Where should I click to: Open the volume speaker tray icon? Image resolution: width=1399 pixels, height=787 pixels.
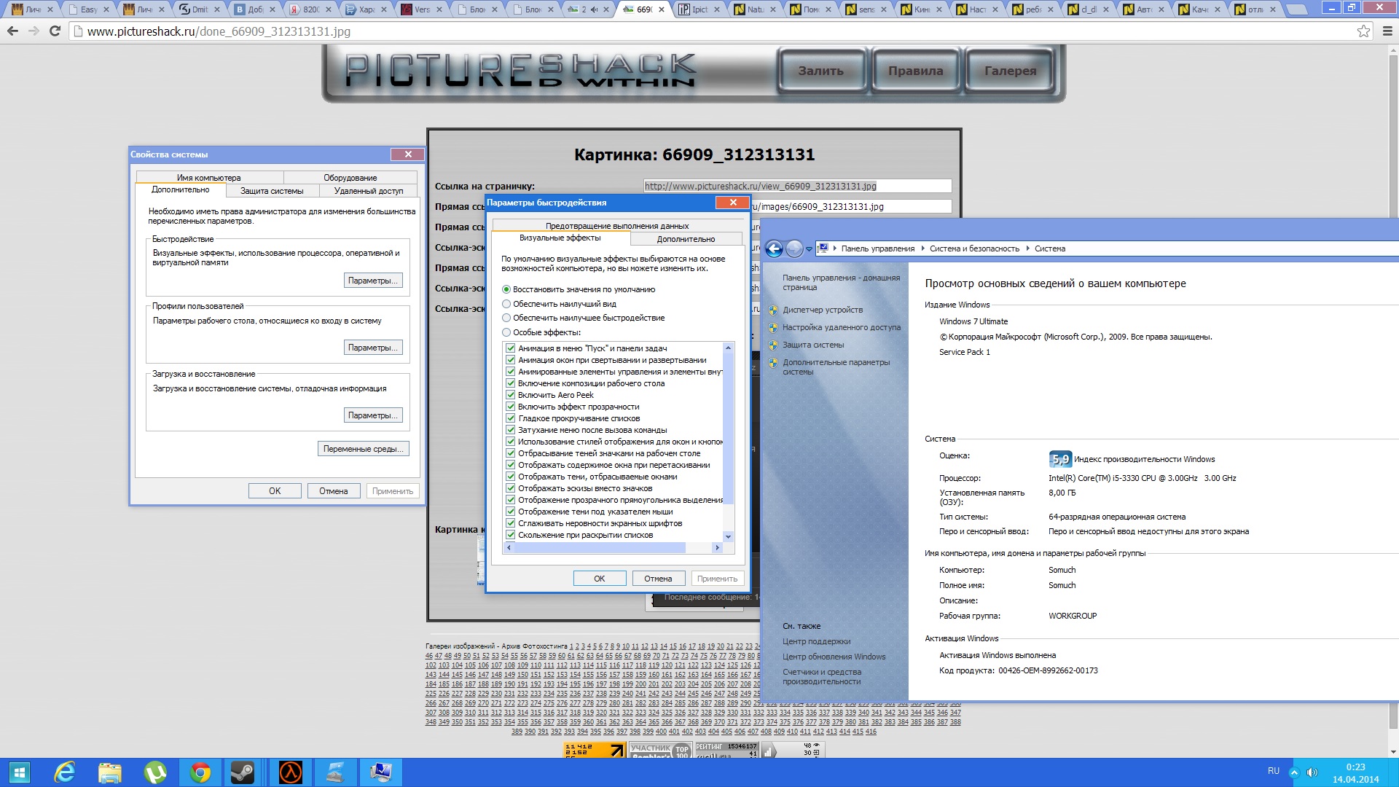[x=1312, y=772]
